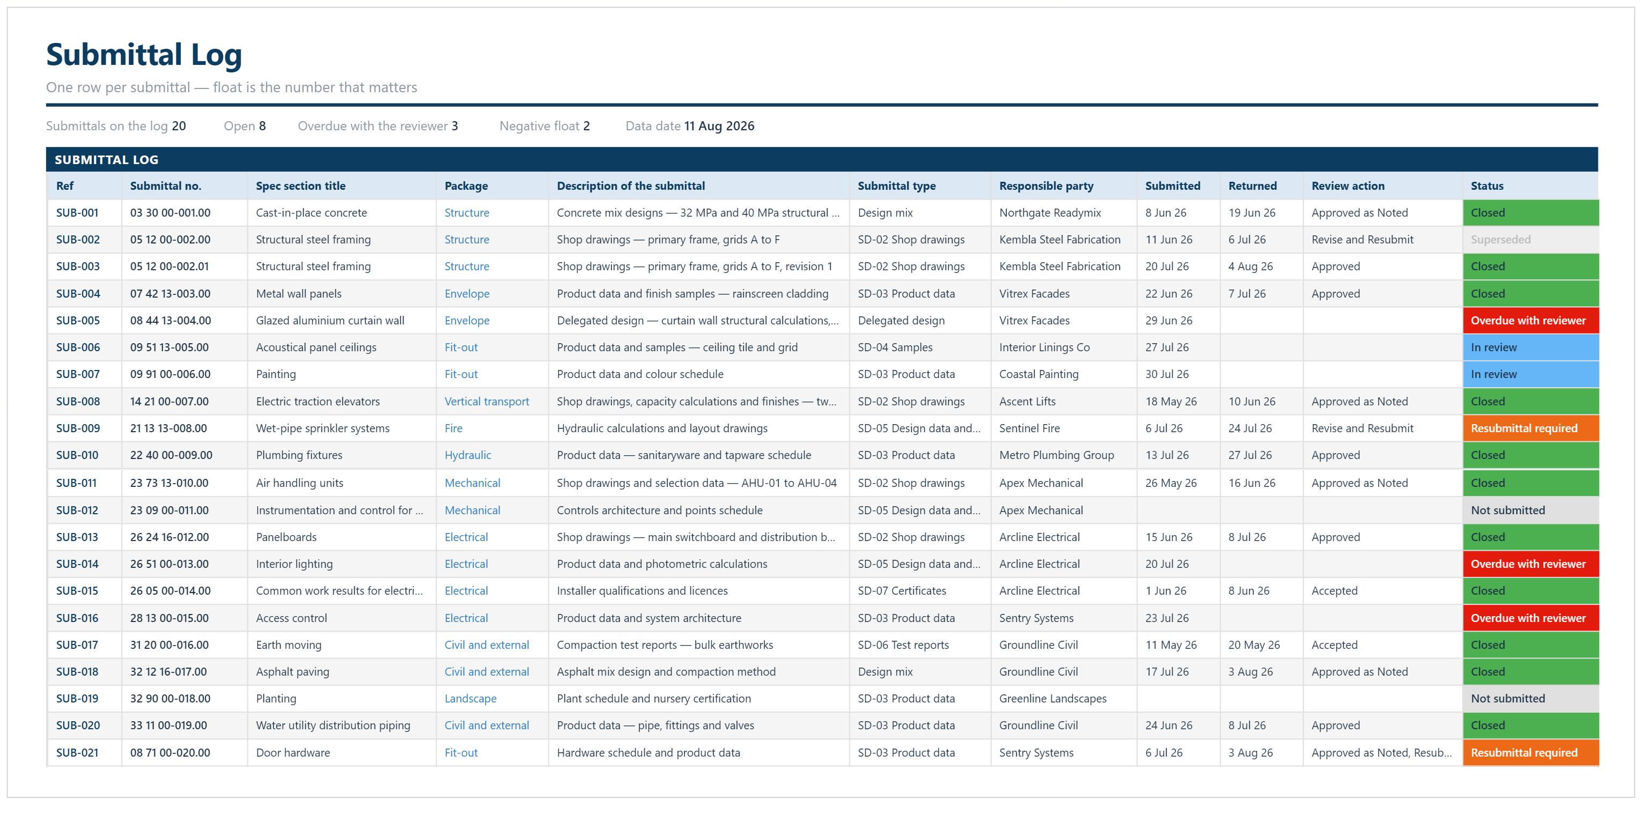Open Fit-out link for Door hardware
The image size is (1642, 829).
[461, 752]
